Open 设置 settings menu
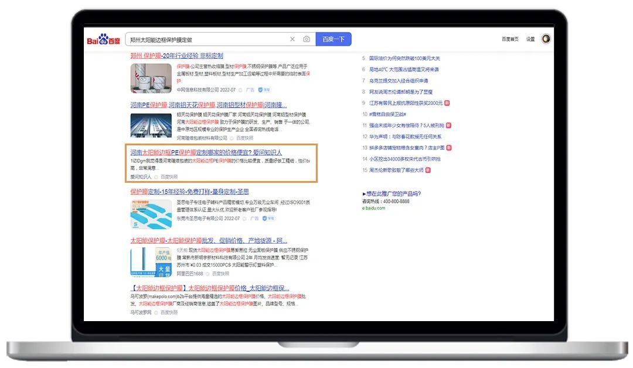 (530, 39)
